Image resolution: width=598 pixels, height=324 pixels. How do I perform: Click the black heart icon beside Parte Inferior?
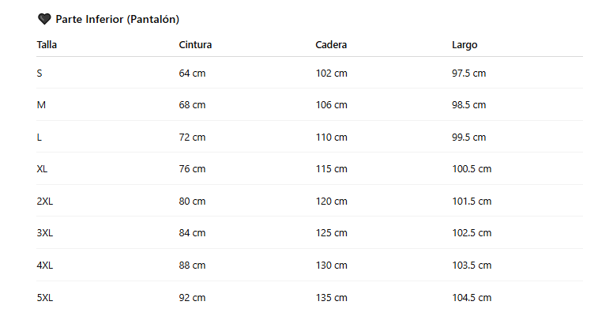44,19
